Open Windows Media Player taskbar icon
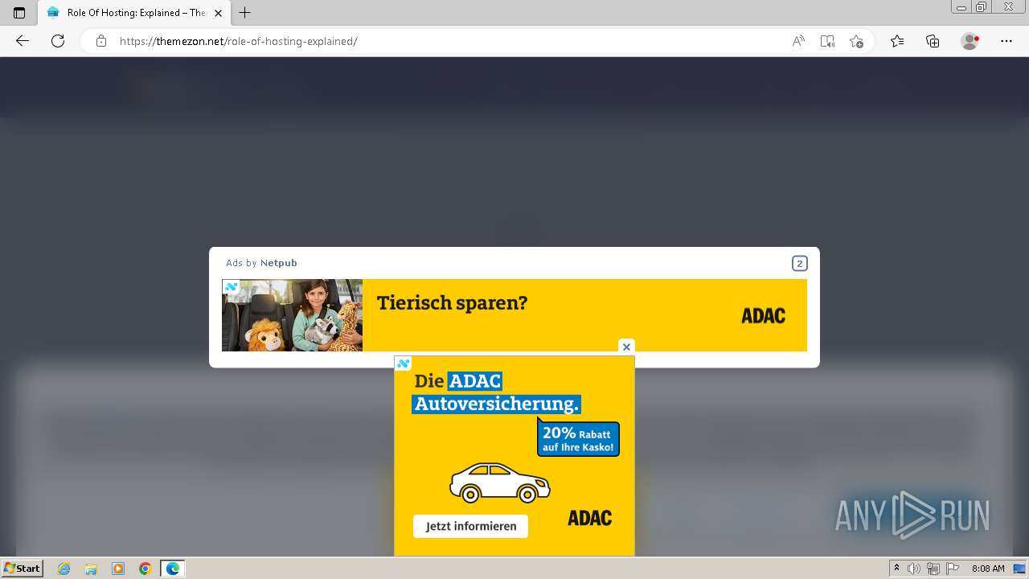 (x=118, y=569)
